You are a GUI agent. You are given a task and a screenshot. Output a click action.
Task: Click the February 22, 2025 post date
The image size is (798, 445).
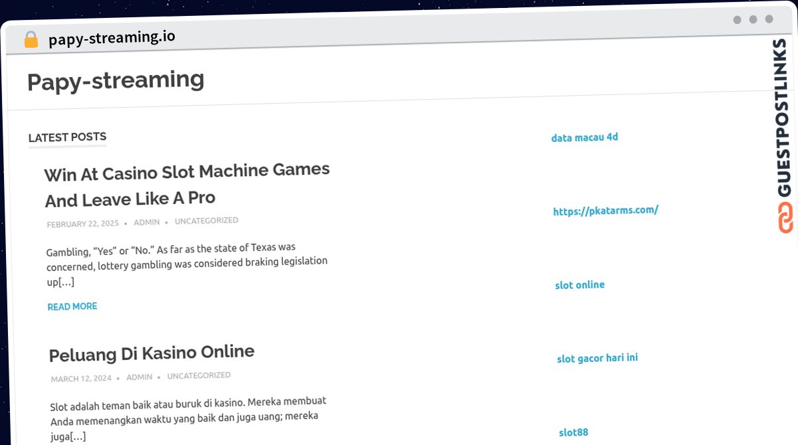click(82, 224)
